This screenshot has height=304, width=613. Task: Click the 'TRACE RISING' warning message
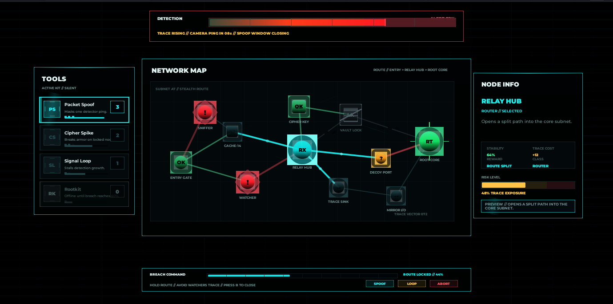point(223,33)
